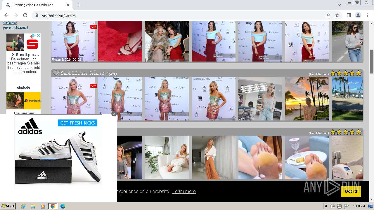374x210 pixels.
Task: Click Learn more in cookie banner
Action: click(184, 191)
